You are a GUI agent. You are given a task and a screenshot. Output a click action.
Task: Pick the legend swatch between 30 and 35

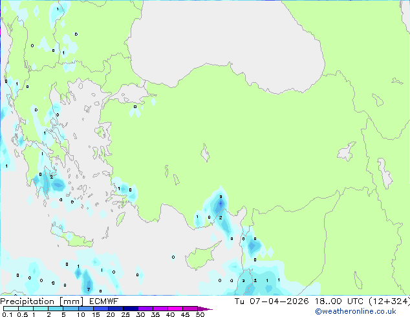[146, 309]
